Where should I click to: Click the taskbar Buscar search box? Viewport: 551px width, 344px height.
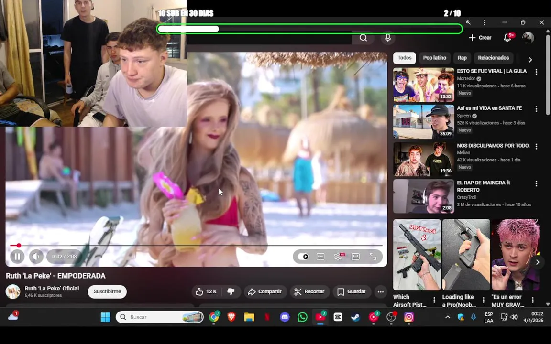point(160,317)
